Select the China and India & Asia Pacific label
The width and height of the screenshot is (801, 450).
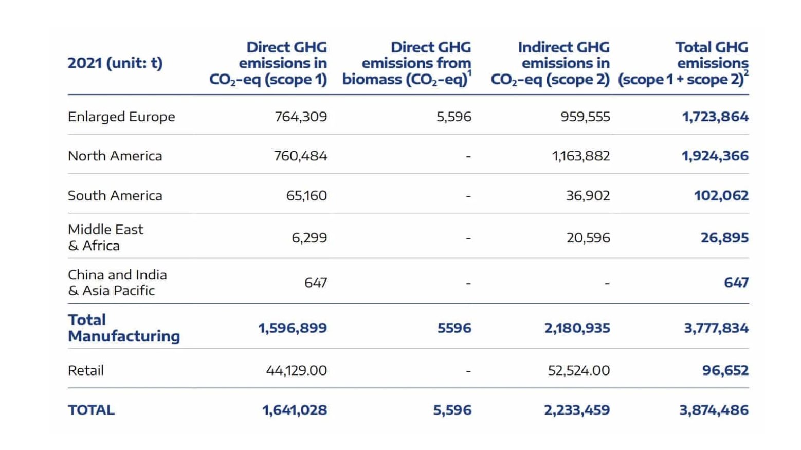coord(117,283)
